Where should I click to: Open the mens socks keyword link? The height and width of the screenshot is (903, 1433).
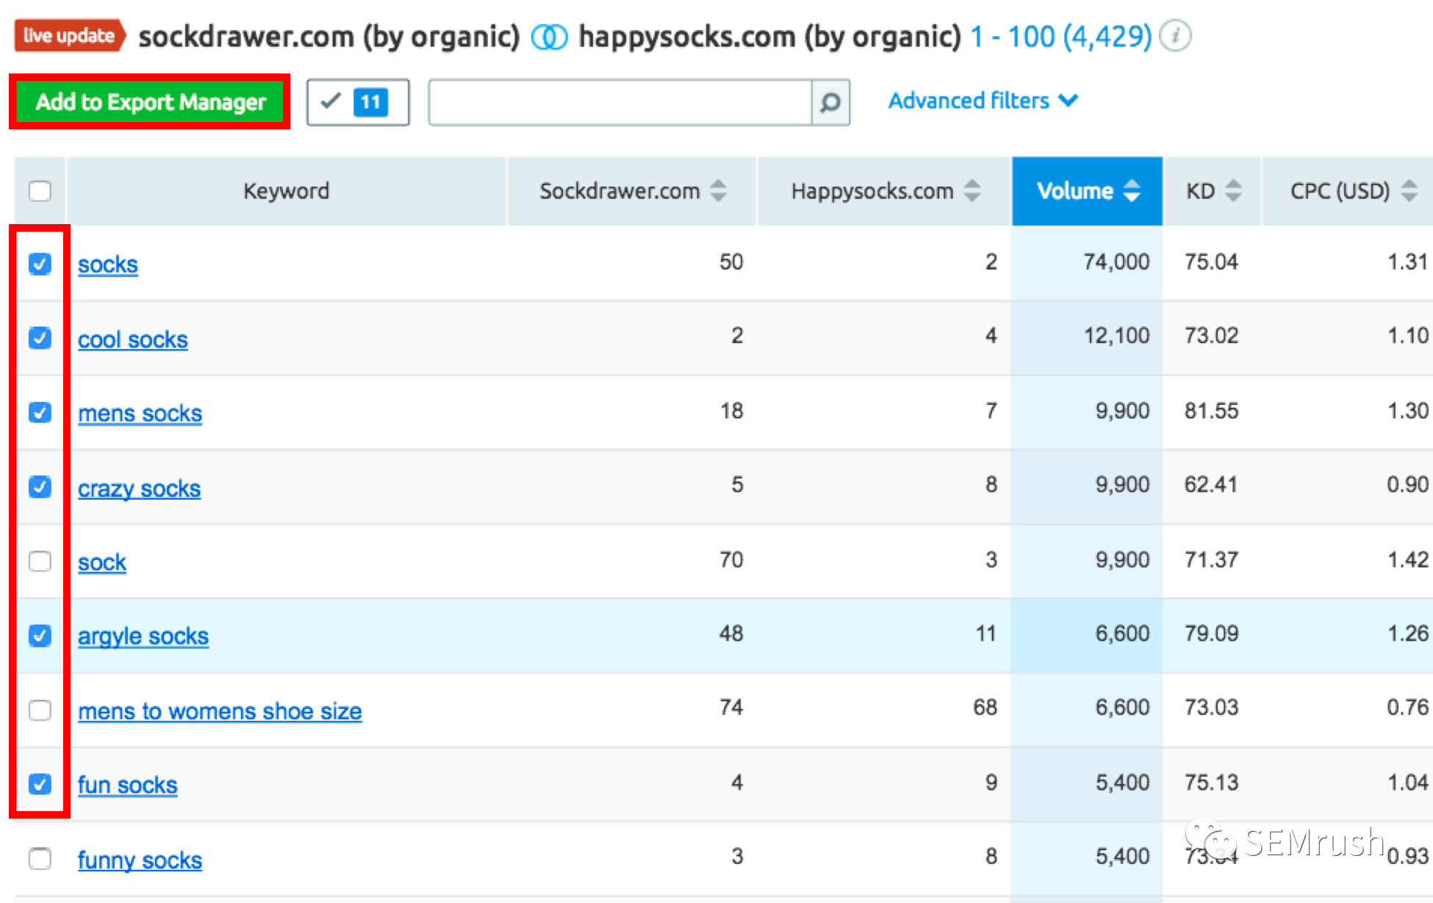(x=140, y=414)
